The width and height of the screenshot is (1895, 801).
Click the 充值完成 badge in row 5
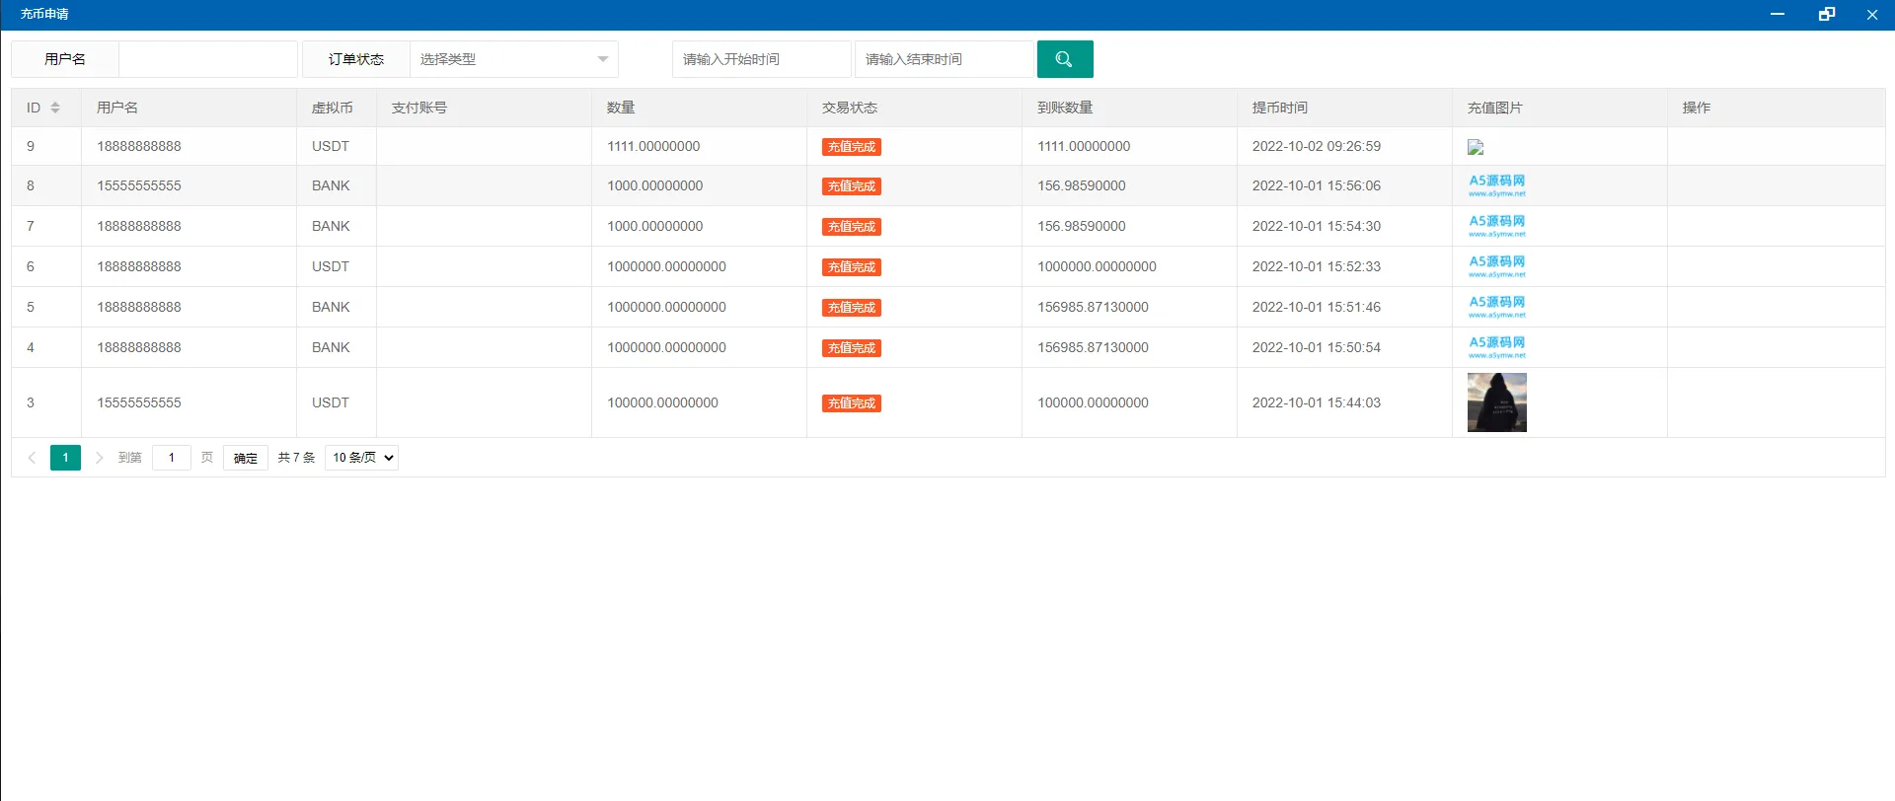point(851,308)
